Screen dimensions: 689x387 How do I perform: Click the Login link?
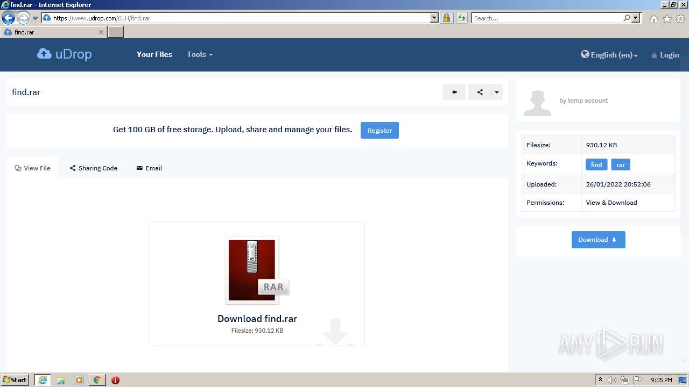pyautogui.click(x=665, y=55)
